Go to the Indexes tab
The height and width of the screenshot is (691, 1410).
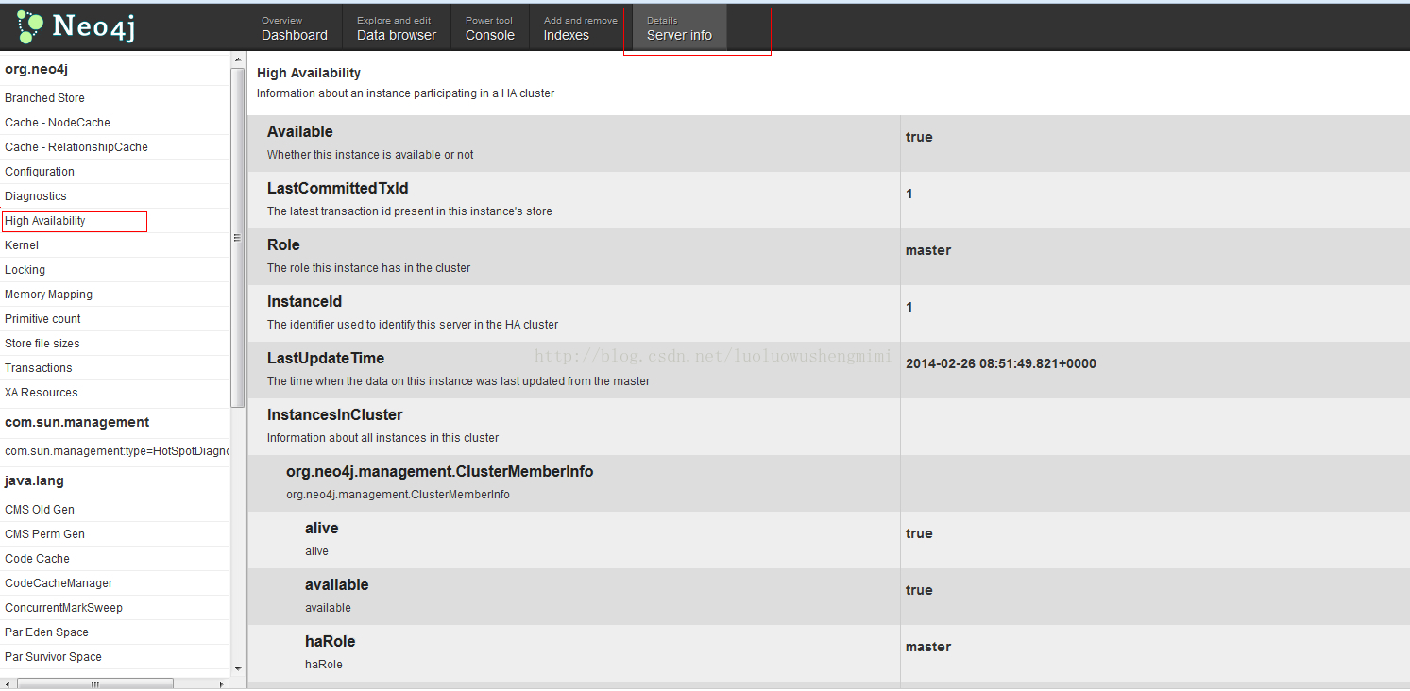580,28
